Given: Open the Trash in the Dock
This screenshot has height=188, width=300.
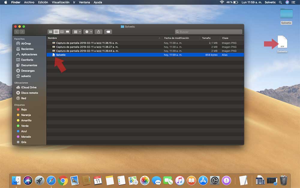Looking at the screenshot, I should point(283,180).
